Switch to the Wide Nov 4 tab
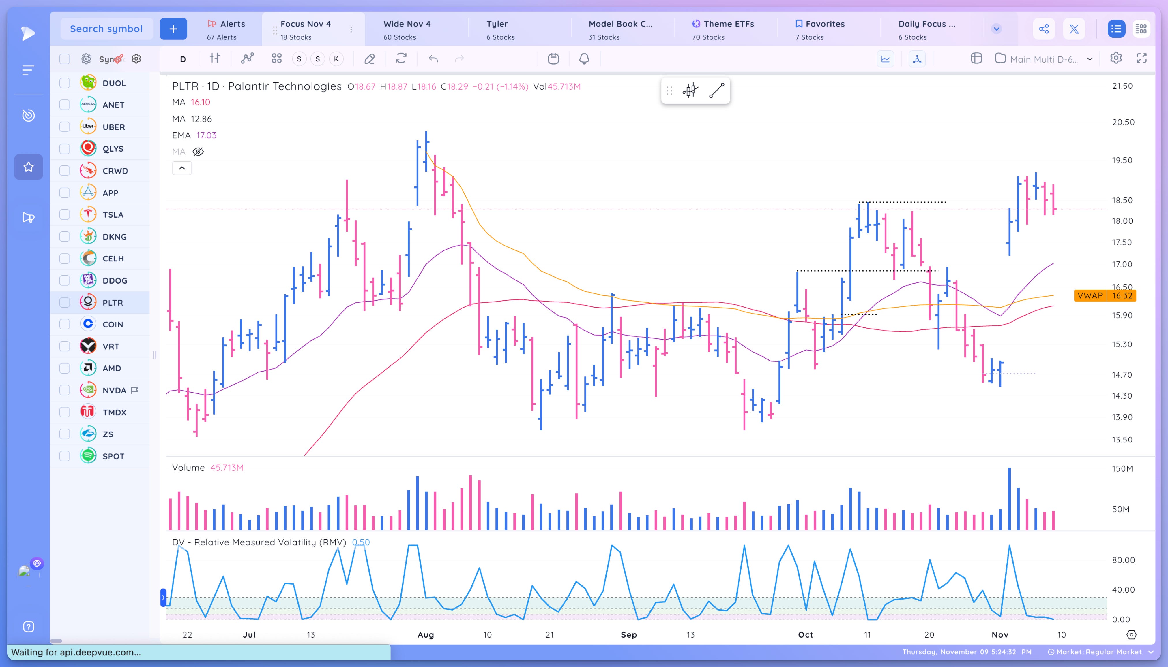1168x667 pixels. (407, 29)
